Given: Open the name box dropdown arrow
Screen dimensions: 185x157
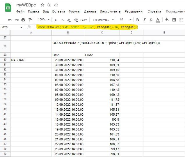Looking at the screenshot, I should [x=21, y=27].
